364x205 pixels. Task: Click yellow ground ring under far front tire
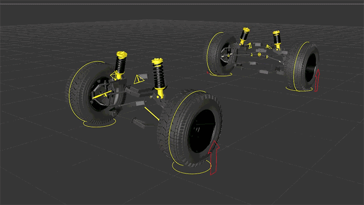tap(99, 123)
